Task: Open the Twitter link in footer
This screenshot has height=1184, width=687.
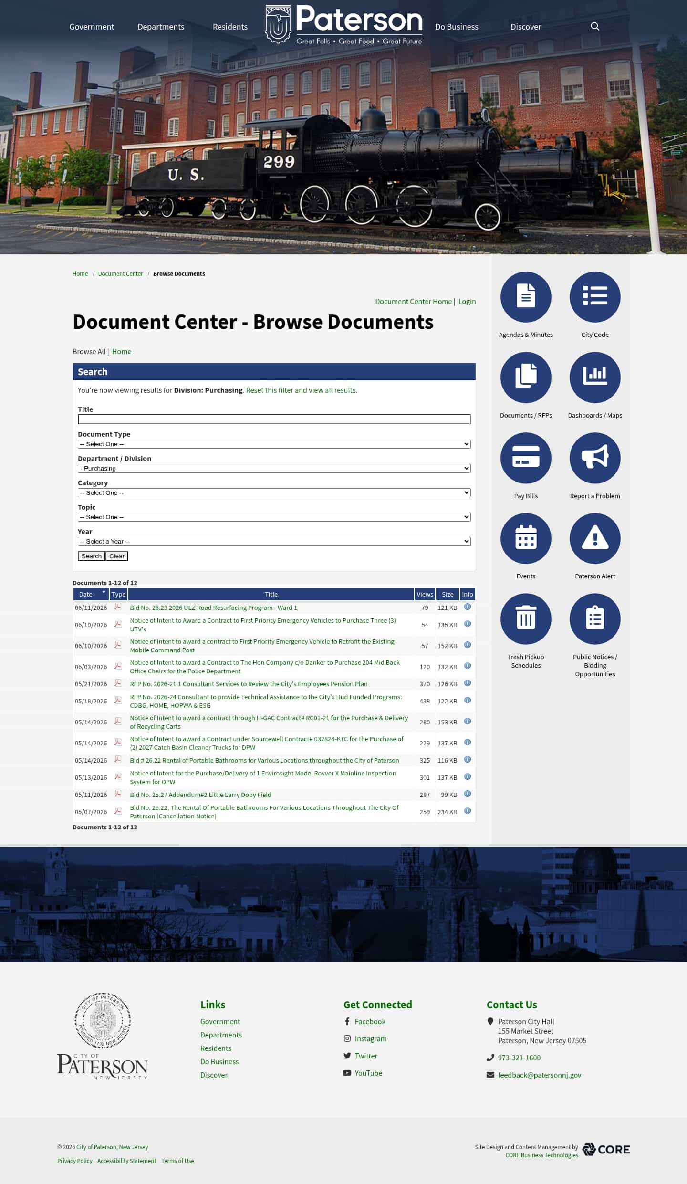Action: [x=366, y=1056]
